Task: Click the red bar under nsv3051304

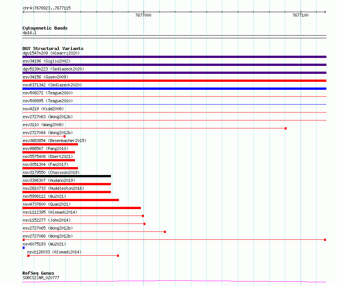Action: pyautogui.click(x=50, y=168)
